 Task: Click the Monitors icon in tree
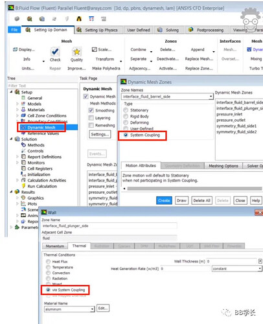tap(23, 162)
